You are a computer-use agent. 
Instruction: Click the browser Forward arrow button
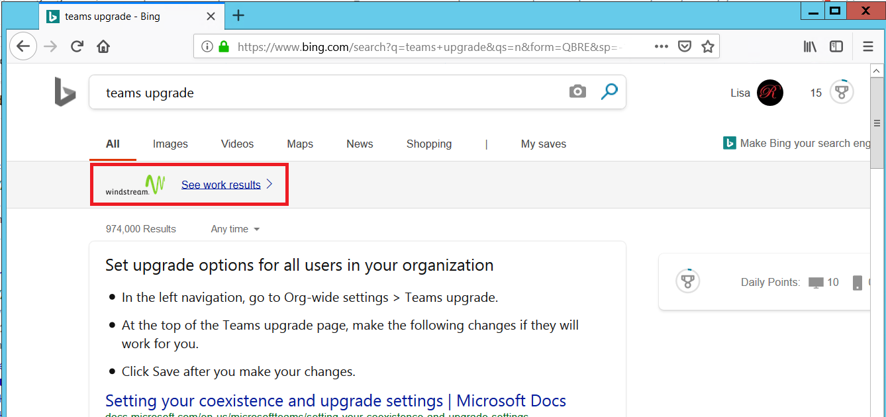[x=50, y=46]
